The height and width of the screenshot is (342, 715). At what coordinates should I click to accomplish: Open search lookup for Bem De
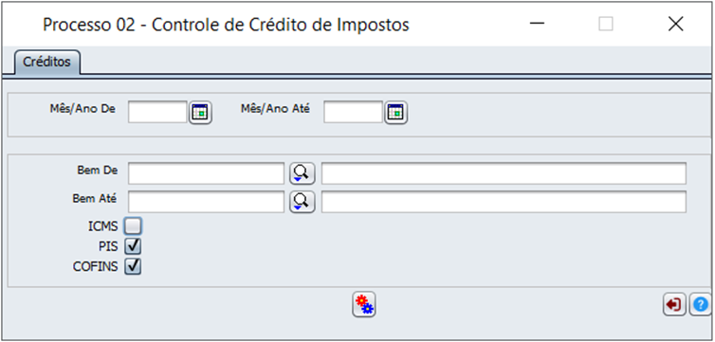pyautogui.click(x=302, y=173)
